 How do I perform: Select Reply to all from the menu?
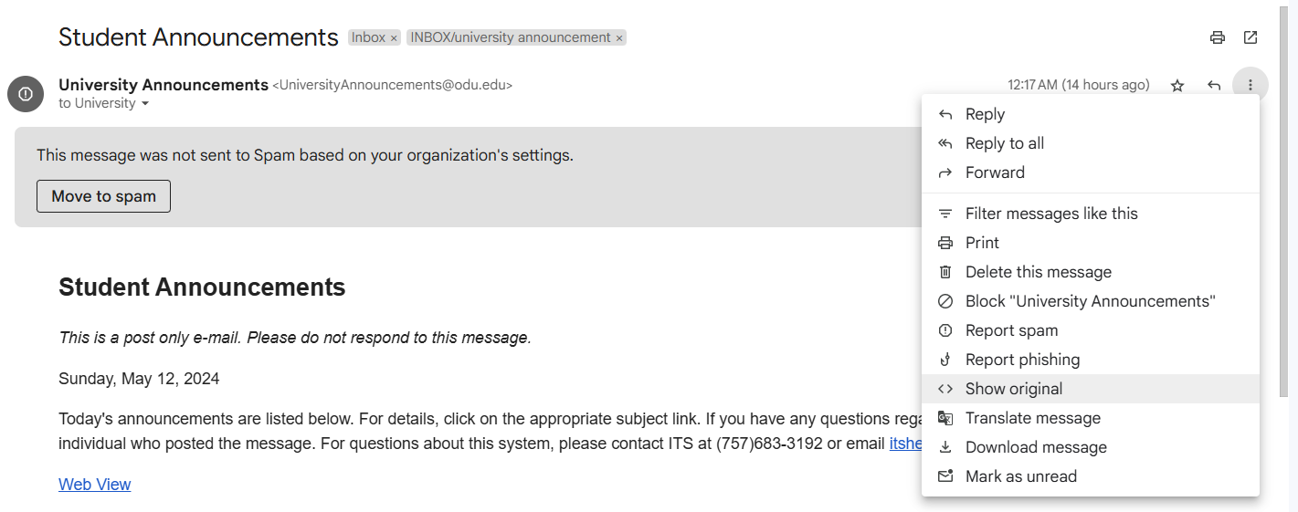[1004, 143]
